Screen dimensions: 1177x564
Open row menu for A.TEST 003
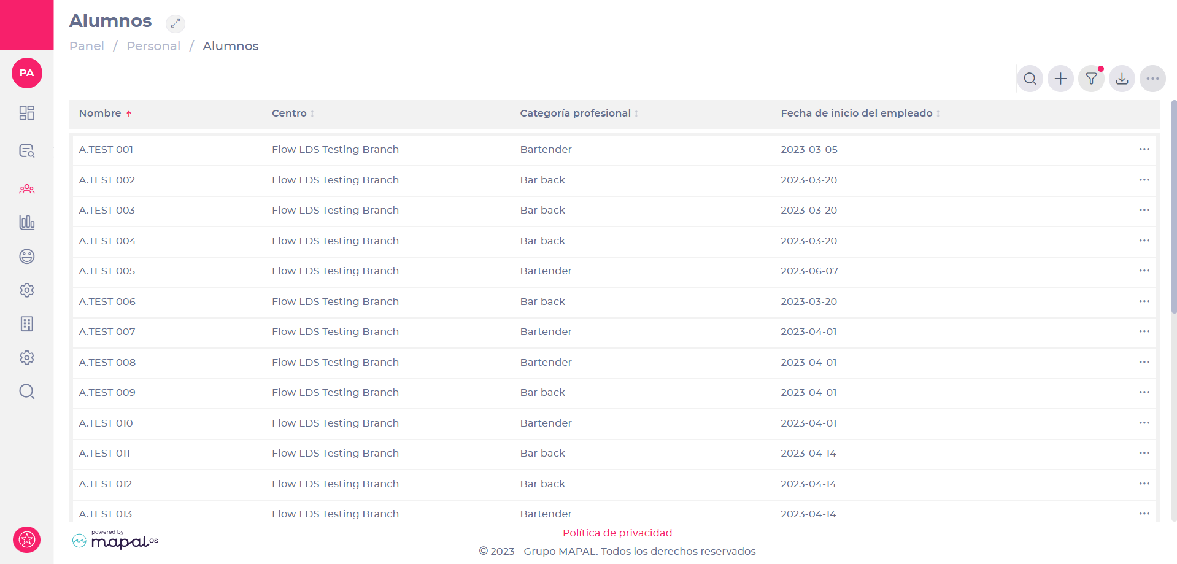[x=1144, y=210]
